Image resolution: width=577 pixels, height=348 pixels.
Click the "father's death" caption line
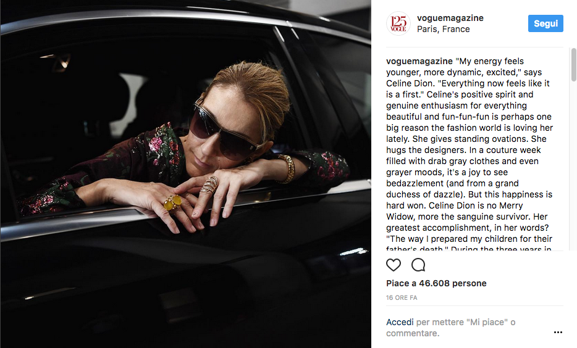click(x=469, y=249)
